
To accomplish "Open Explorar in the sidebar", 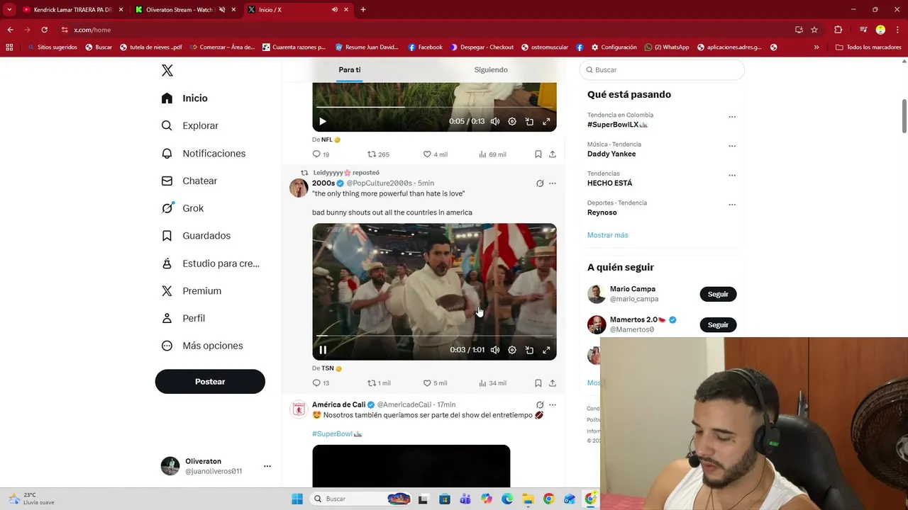I will click(x=189, y=125).
